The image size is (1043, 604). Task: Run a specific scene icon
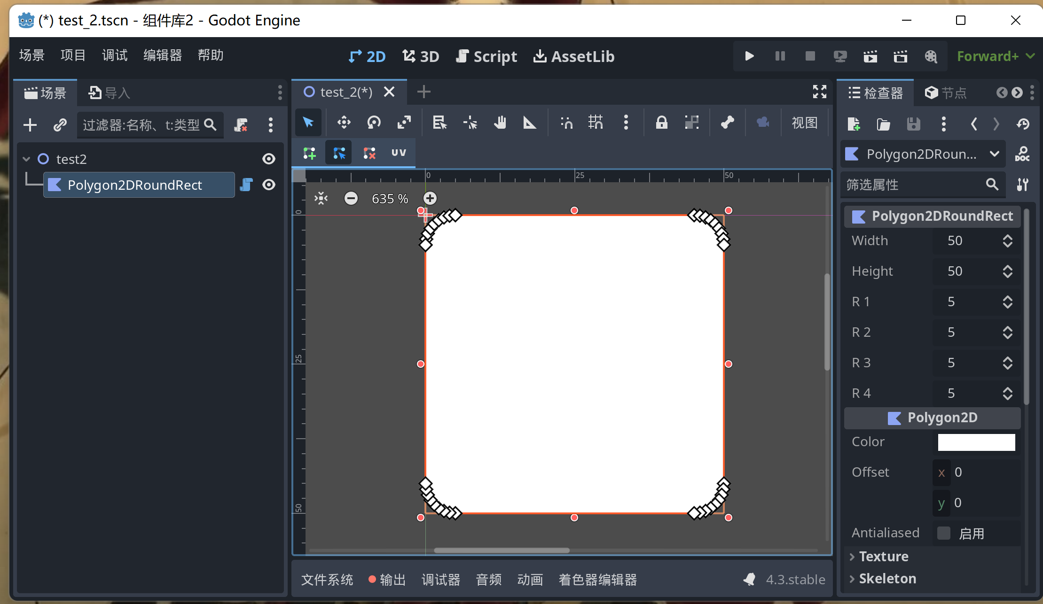pyautogui.click(x=900, y=56)
